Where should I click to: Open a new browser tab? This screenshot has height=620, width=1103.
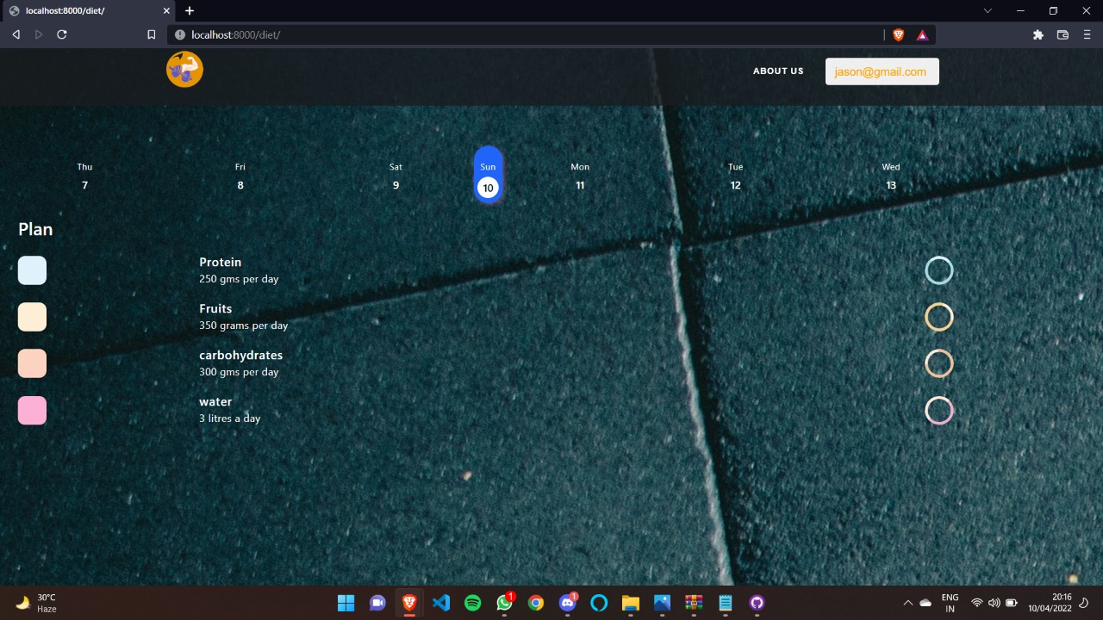[x=190, y=10]
